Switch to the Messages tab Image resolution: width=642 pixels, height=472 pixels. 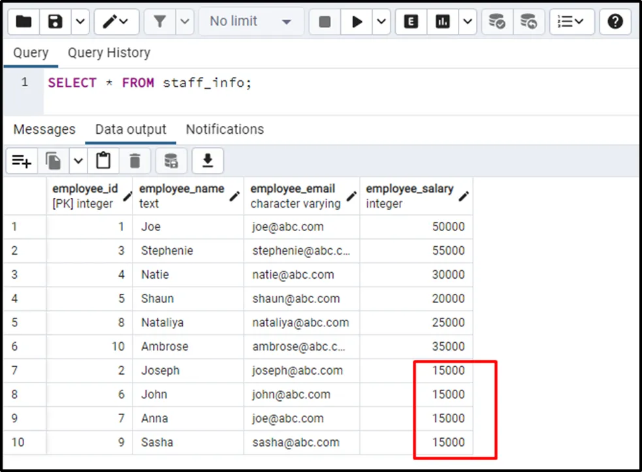tap(44, 129)
